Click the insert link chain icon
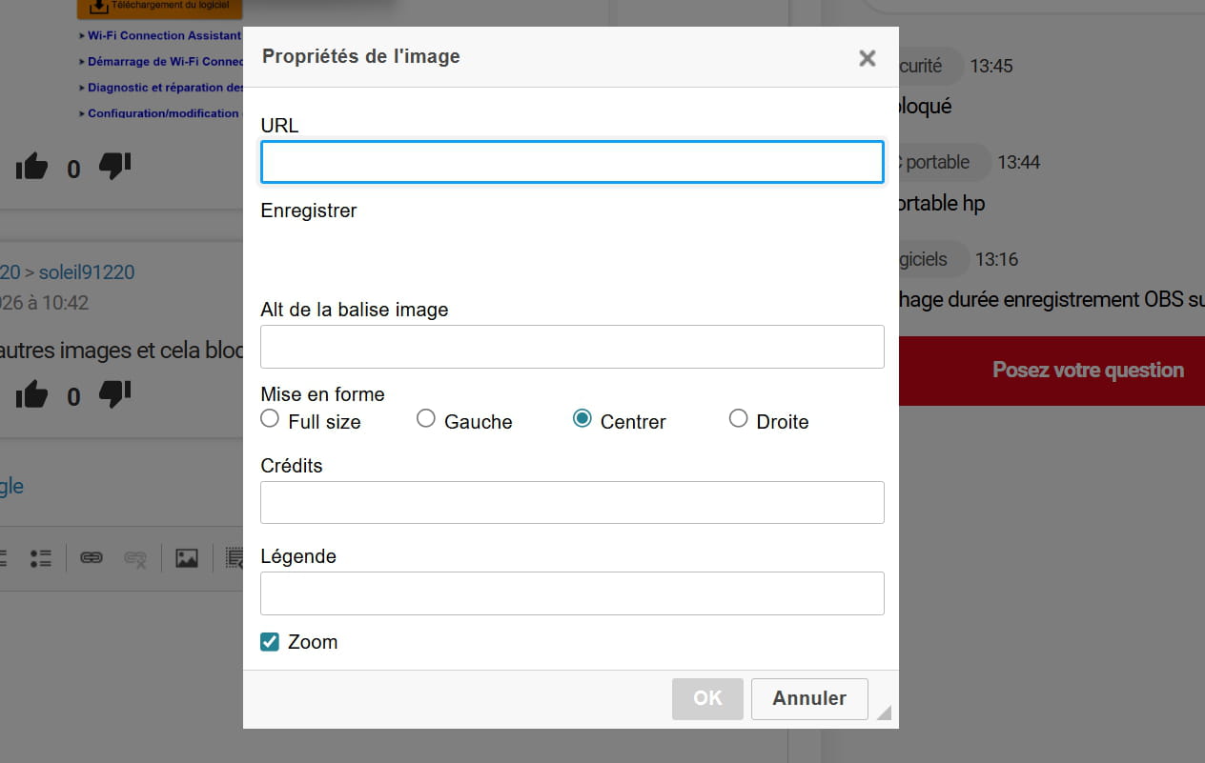The image size is (1205, 763). (92, 558)
